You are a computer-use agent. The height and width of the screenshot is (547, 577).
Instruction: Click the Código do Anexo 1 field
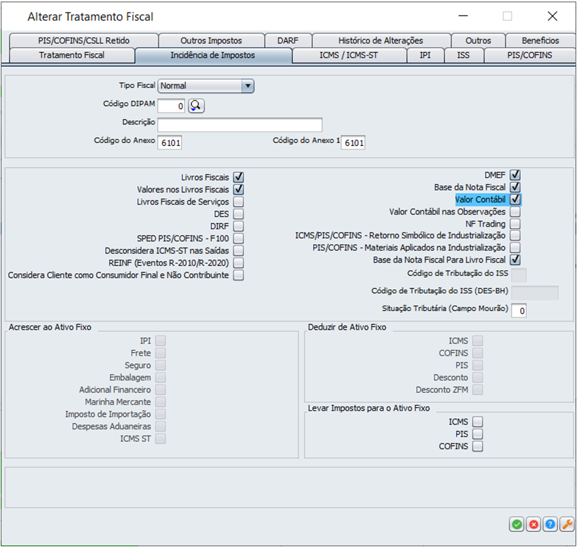pos(353,143)
